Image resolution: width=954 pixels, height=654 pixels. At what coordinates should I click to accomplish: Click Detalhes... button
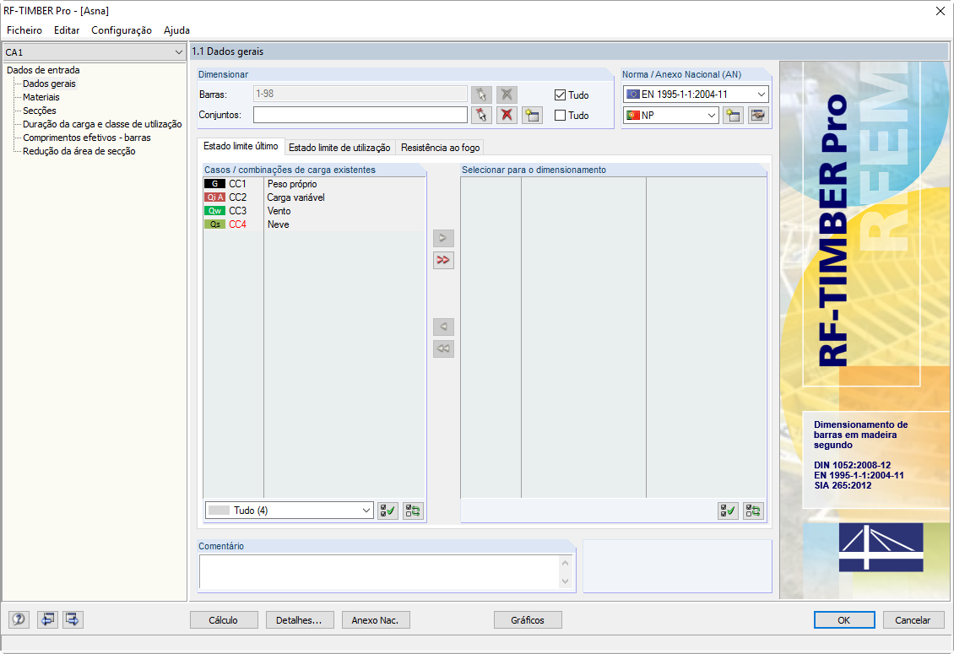pyautogui.click(x=299, y=620)
